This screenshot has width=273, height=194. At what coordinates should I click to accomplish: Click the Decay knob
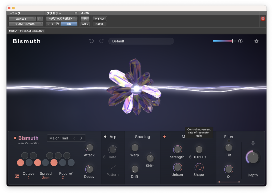(x=90, y=169)
